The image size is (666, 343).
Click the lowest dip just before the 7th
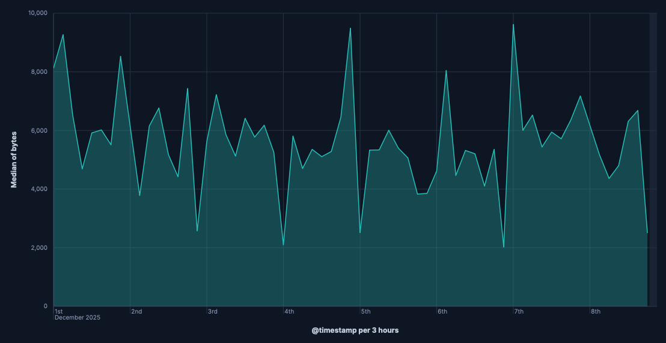[504, 247]
